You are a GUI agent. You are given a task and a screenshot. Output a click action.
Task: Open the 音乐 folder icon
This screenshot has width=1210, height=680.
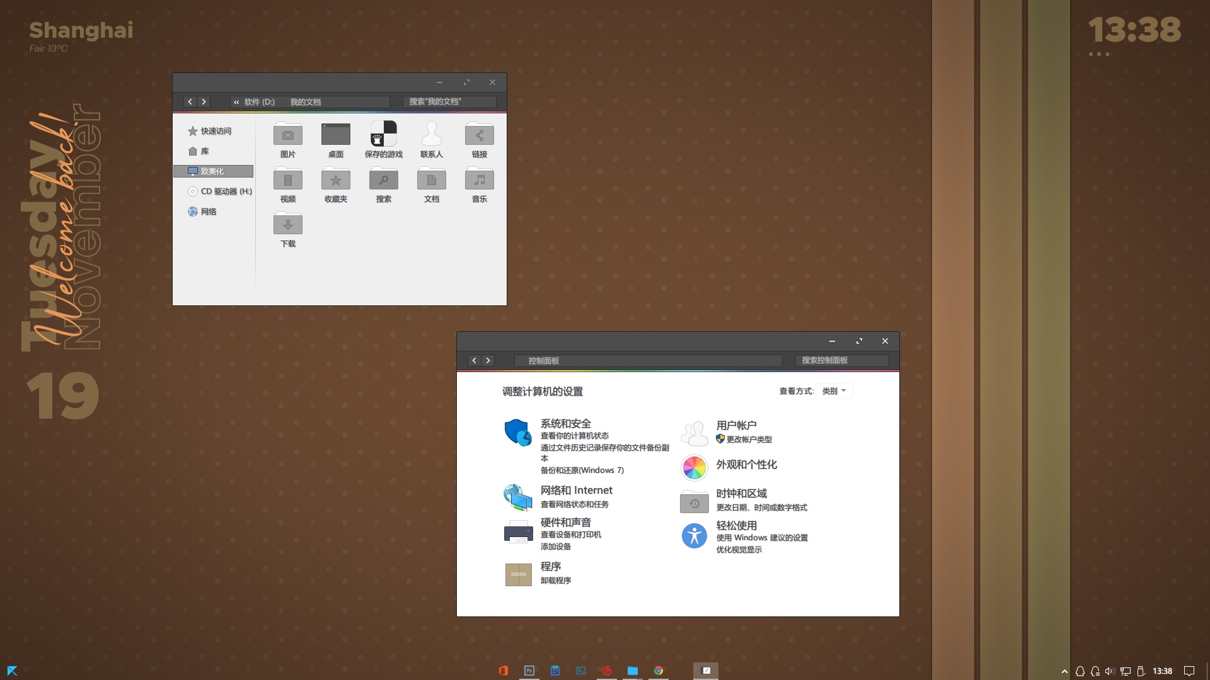(x=480, y=179)
